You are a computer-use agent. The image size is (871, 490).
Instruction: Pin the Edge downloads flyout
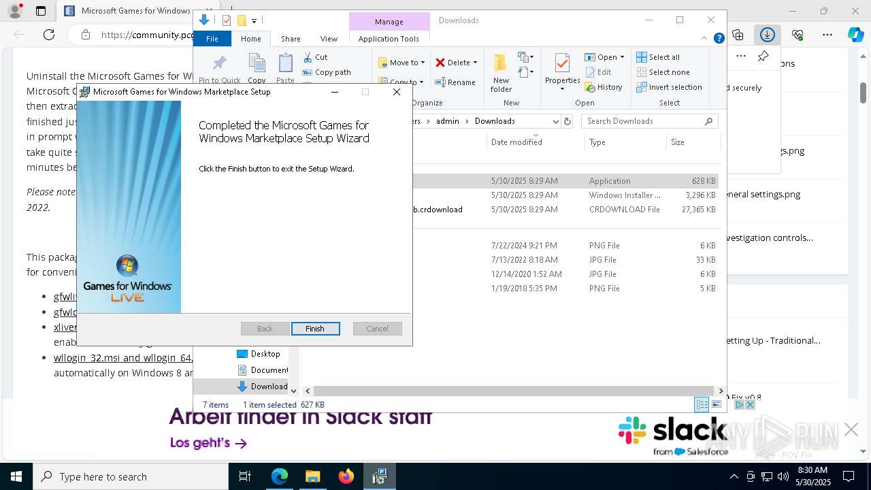click(x=763, y=56)
